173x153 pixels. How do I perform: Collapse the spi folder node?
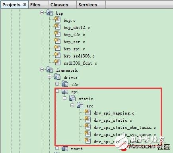click(57, 91)
